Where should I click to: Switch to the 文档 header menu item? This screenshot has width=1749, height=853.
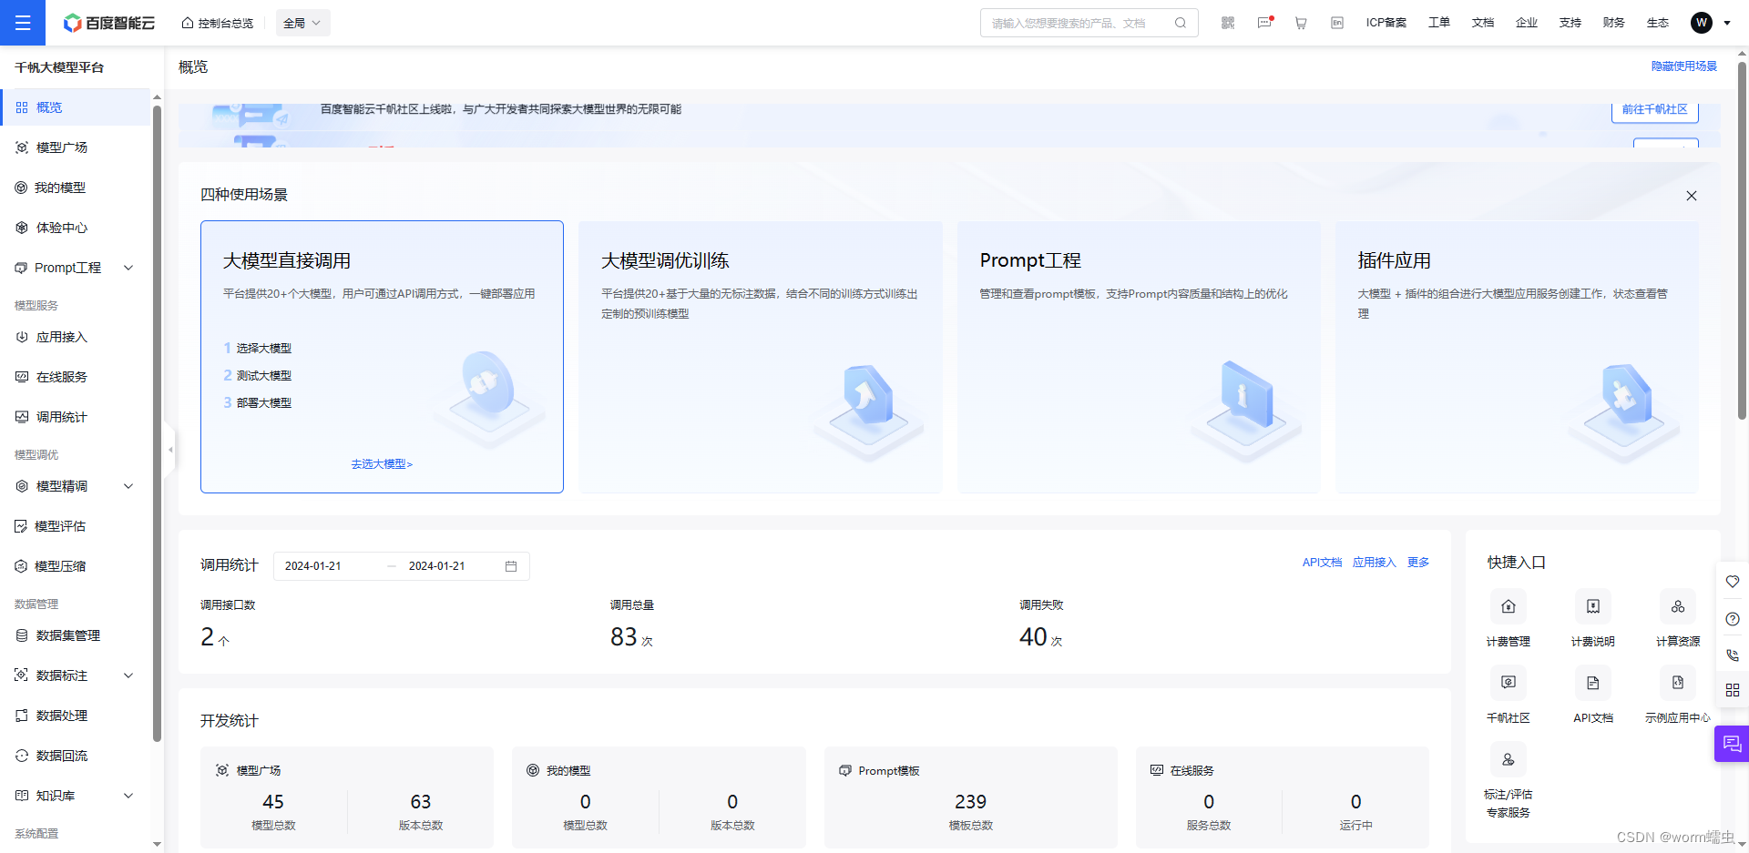(x=1483, y=22)
